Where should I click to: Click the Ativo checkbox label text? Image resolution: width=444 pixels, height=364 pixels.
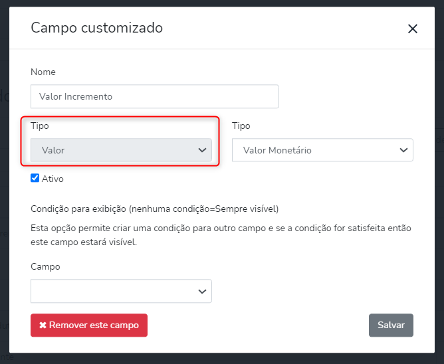click(53, 179)
